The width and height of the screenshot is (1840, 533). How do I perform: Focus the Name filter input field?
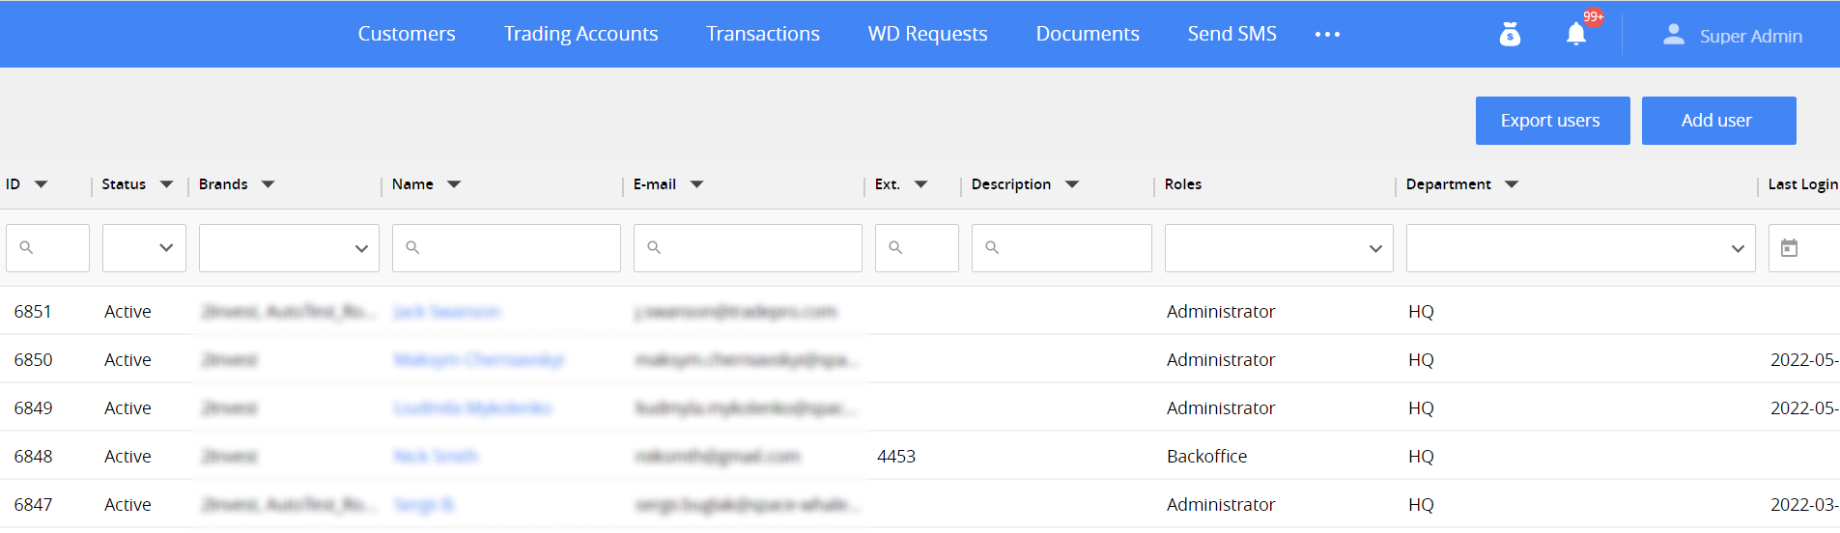pyautogui.click(x=506, y=248)
